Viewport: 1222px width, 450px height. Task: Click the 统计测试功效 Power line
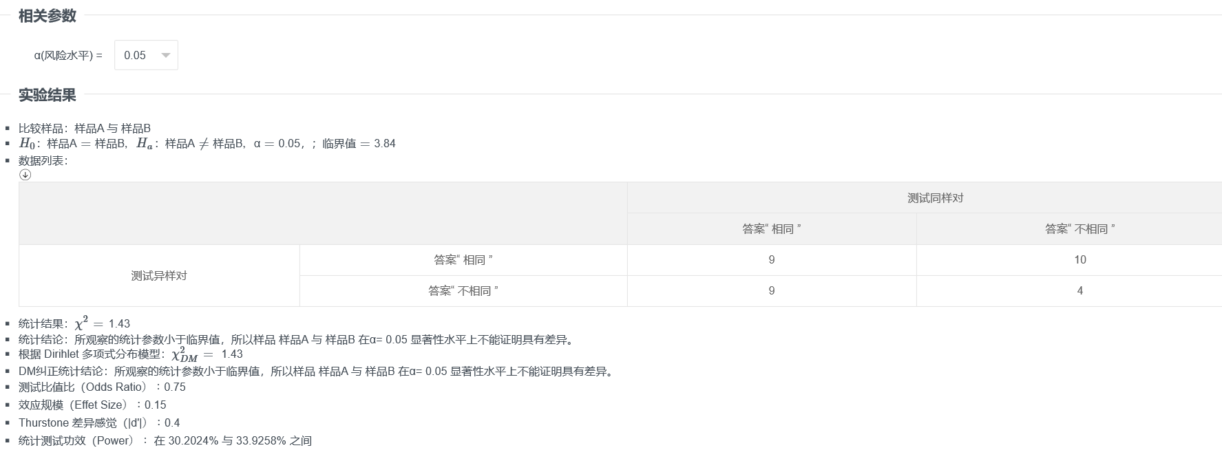[x=165, y=440]
